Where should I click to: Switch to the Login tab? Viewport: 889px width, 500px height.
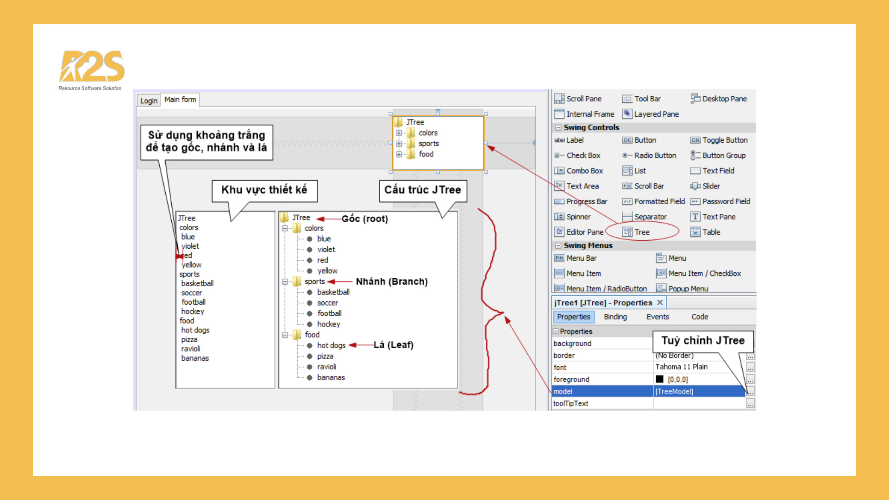click(149, 100)
